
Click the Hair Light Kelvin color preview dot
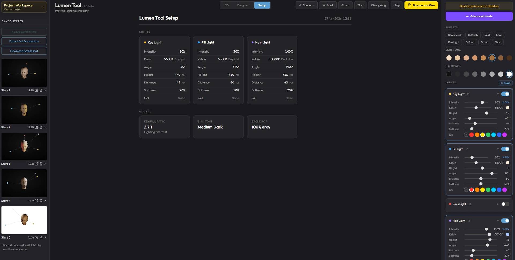[507, 235]
